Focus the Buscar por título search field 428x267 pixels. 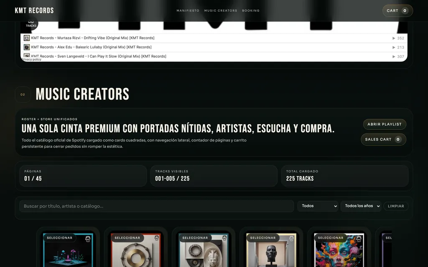pos(156,206)
